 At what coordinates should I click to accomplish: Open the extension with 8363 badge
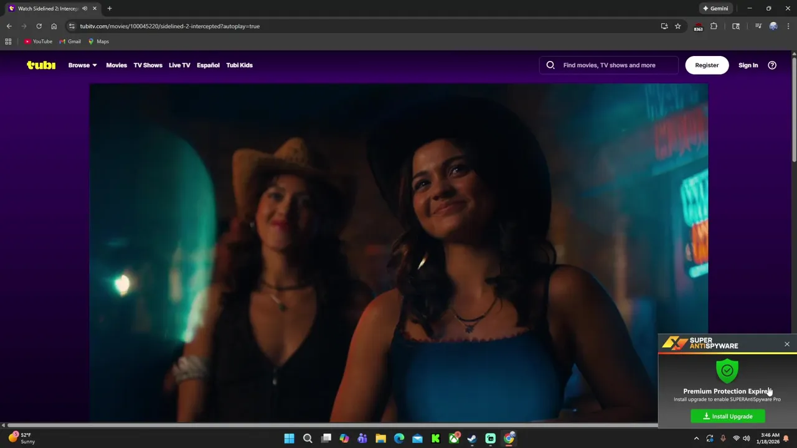698,27
